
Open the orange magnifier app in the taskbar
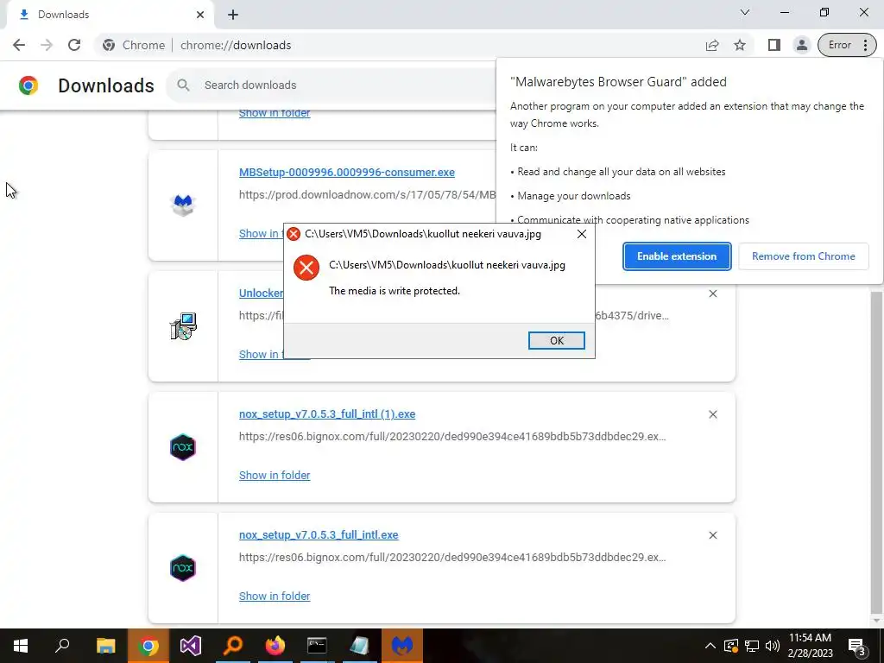click(233, 646)
